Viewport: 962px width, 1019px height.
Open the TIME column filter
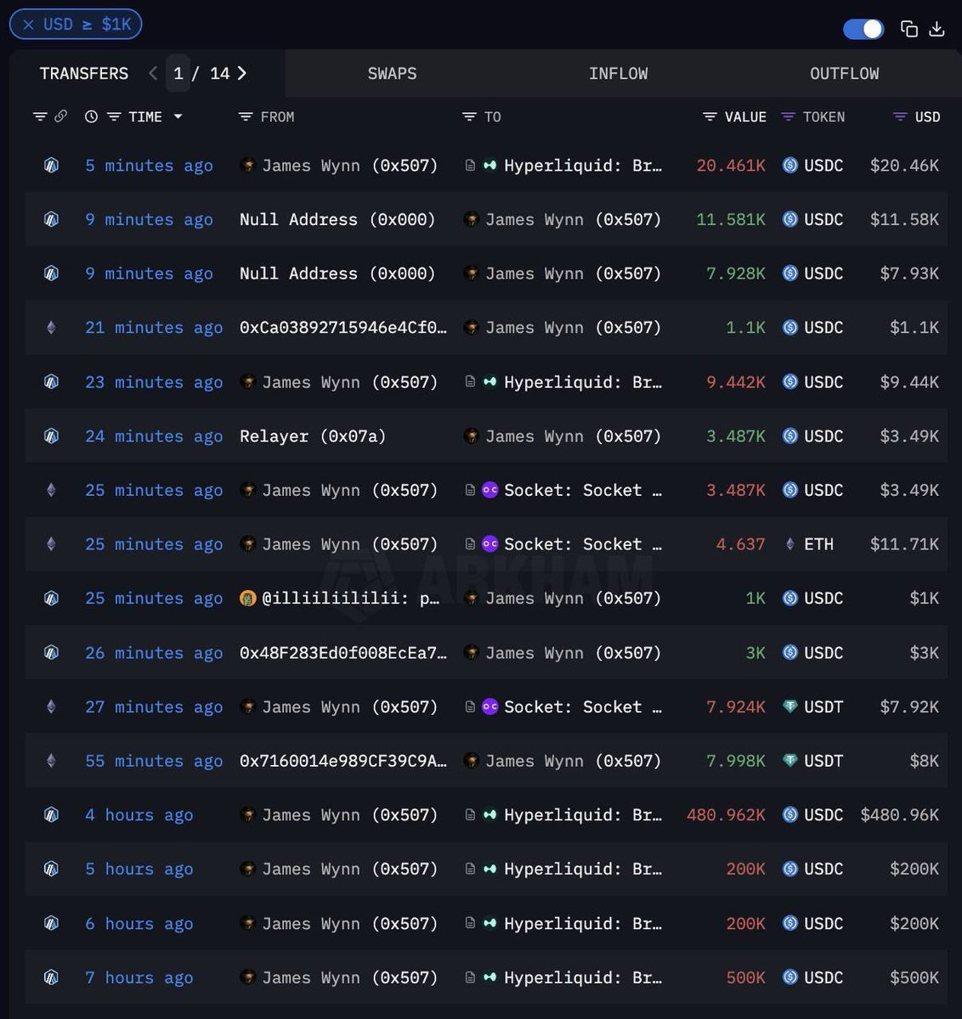(114, 116)
